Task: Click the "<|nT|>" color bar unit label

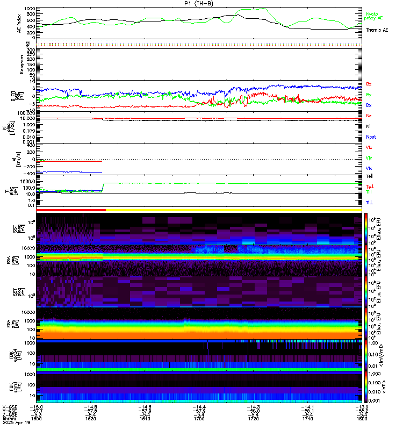Action: [x=384, y=386]
